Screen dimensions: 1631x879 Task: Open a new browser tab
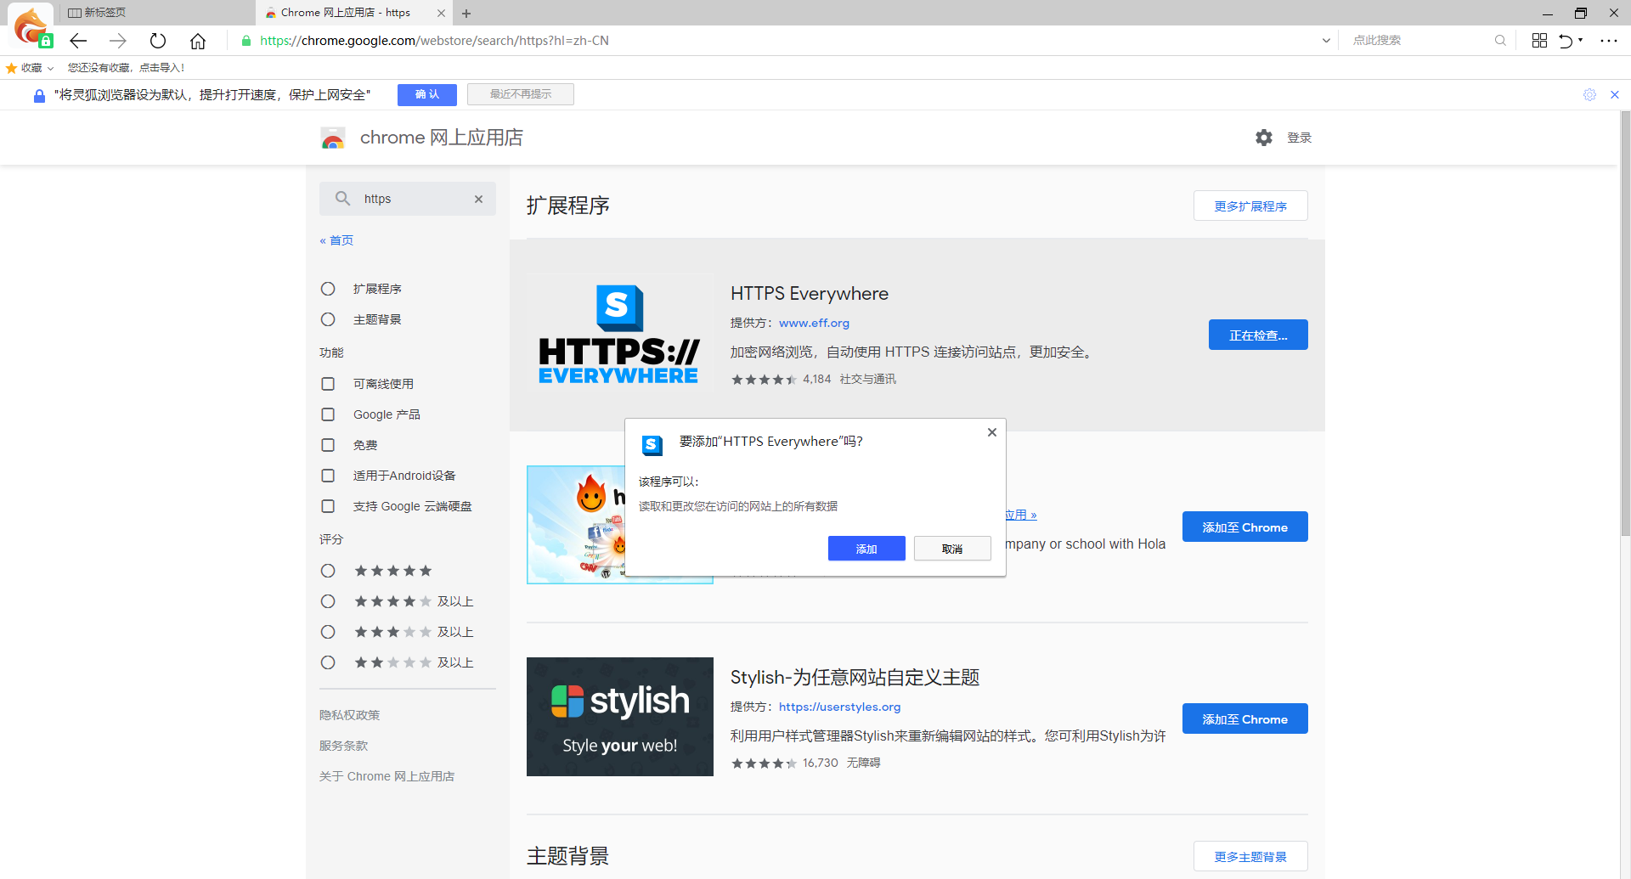click(466, 13)
